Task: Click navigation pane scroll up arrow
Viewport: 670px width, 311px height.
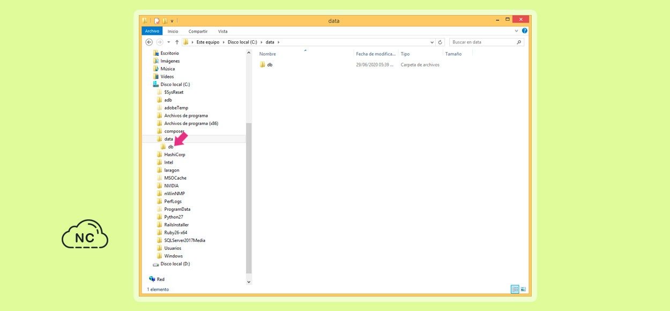Action: [249, 53]
